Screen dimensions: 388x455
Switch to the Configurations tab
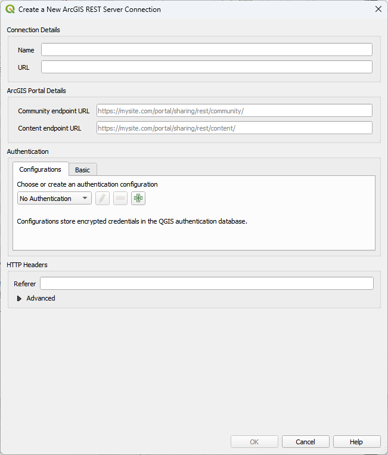(x=41, y=169)
